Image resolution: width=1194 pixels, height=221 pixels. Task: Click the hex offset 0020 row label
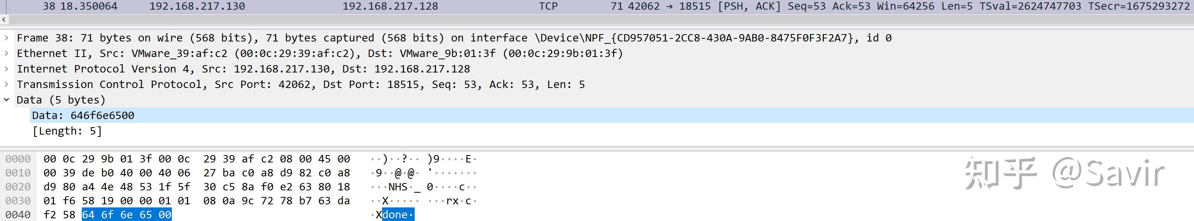18,187
